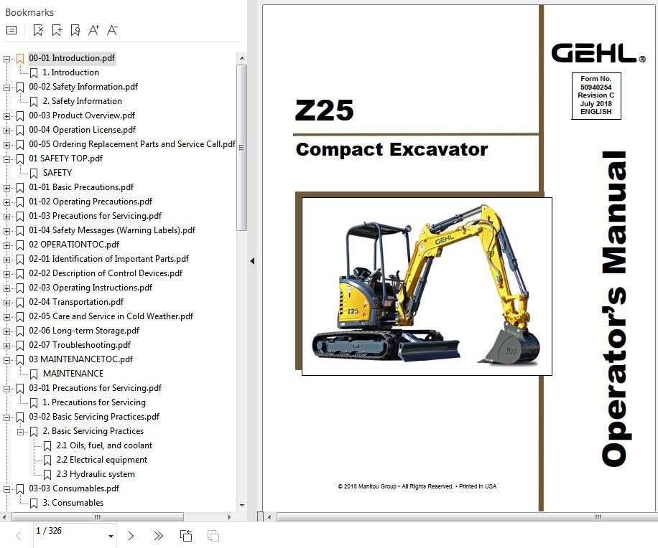Open 01-04 Safety Messages (Warning Labels).pdf
This screenshot has height=548, width=658.
(x=111, y=230)
